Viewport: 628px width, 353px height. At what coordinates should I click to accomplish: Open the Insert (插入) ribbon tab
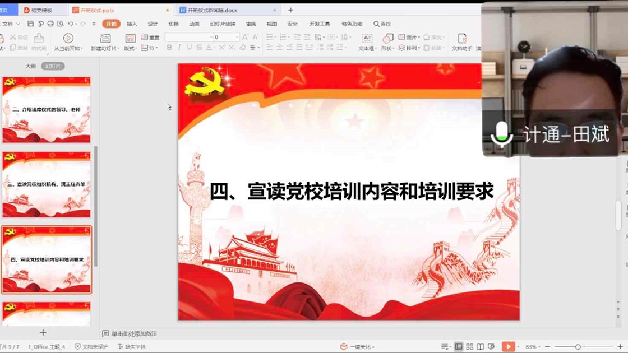(132, 24)
